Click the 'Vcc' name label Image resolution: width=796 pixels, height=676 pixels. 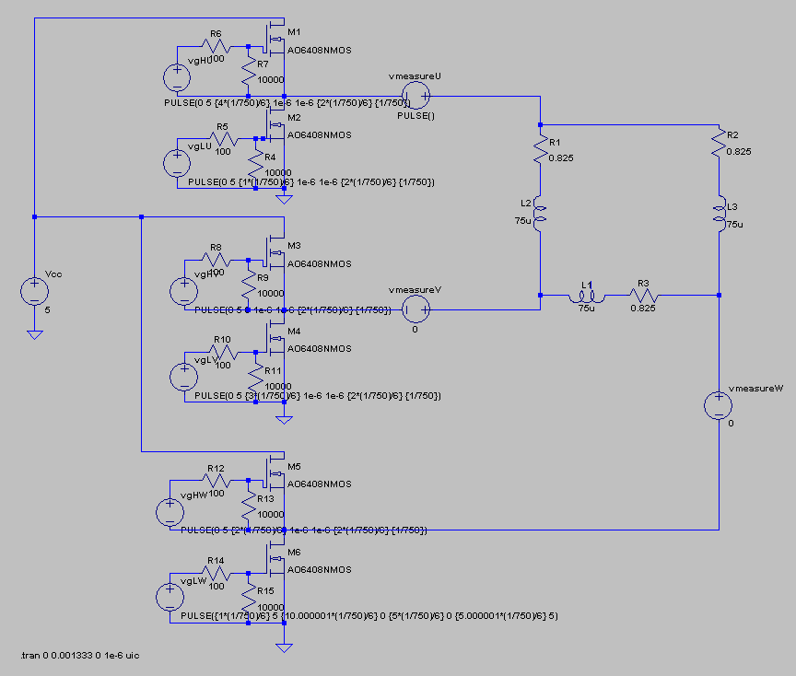point(53,274)
